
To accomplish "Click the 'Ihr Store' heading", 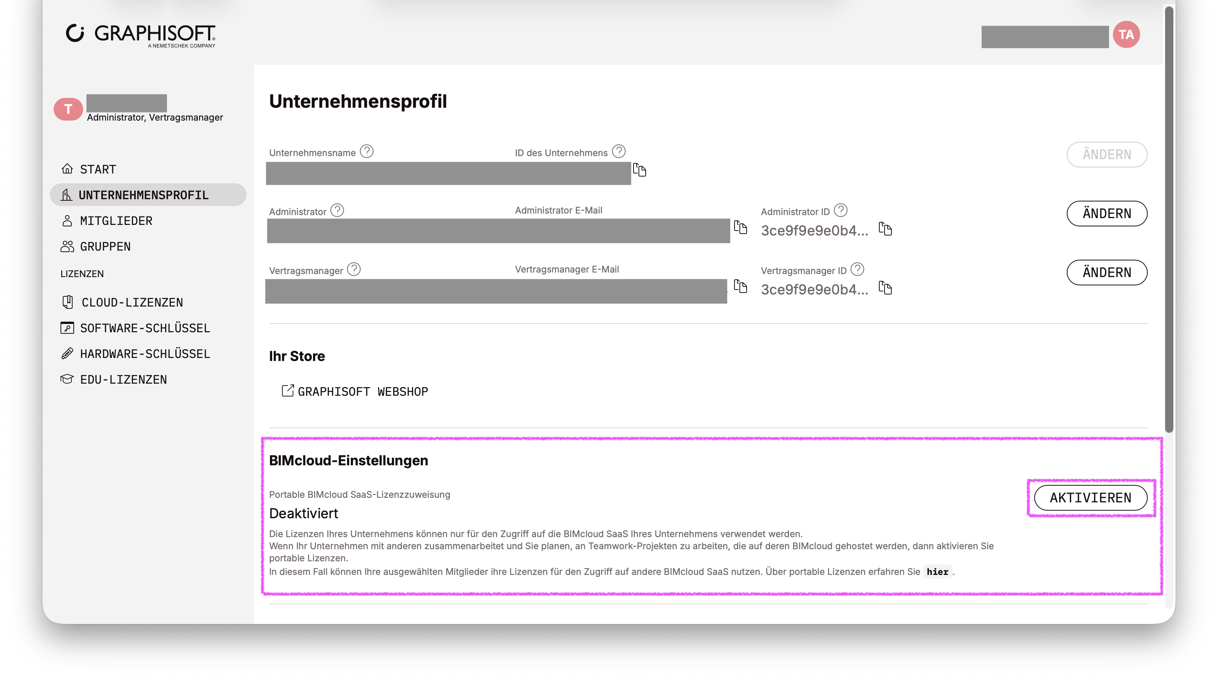I will point(297,356).
